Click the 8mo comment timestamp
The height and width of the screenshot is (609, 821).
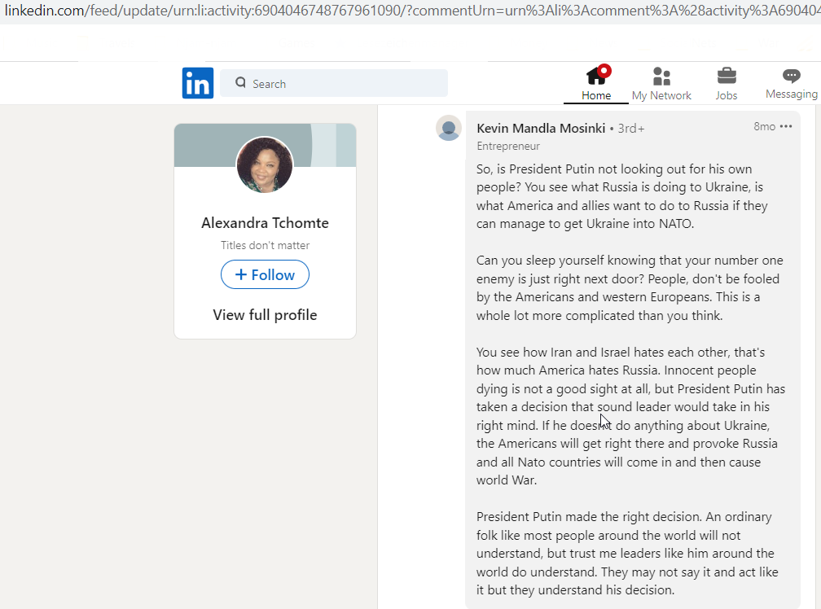[765, 127]
